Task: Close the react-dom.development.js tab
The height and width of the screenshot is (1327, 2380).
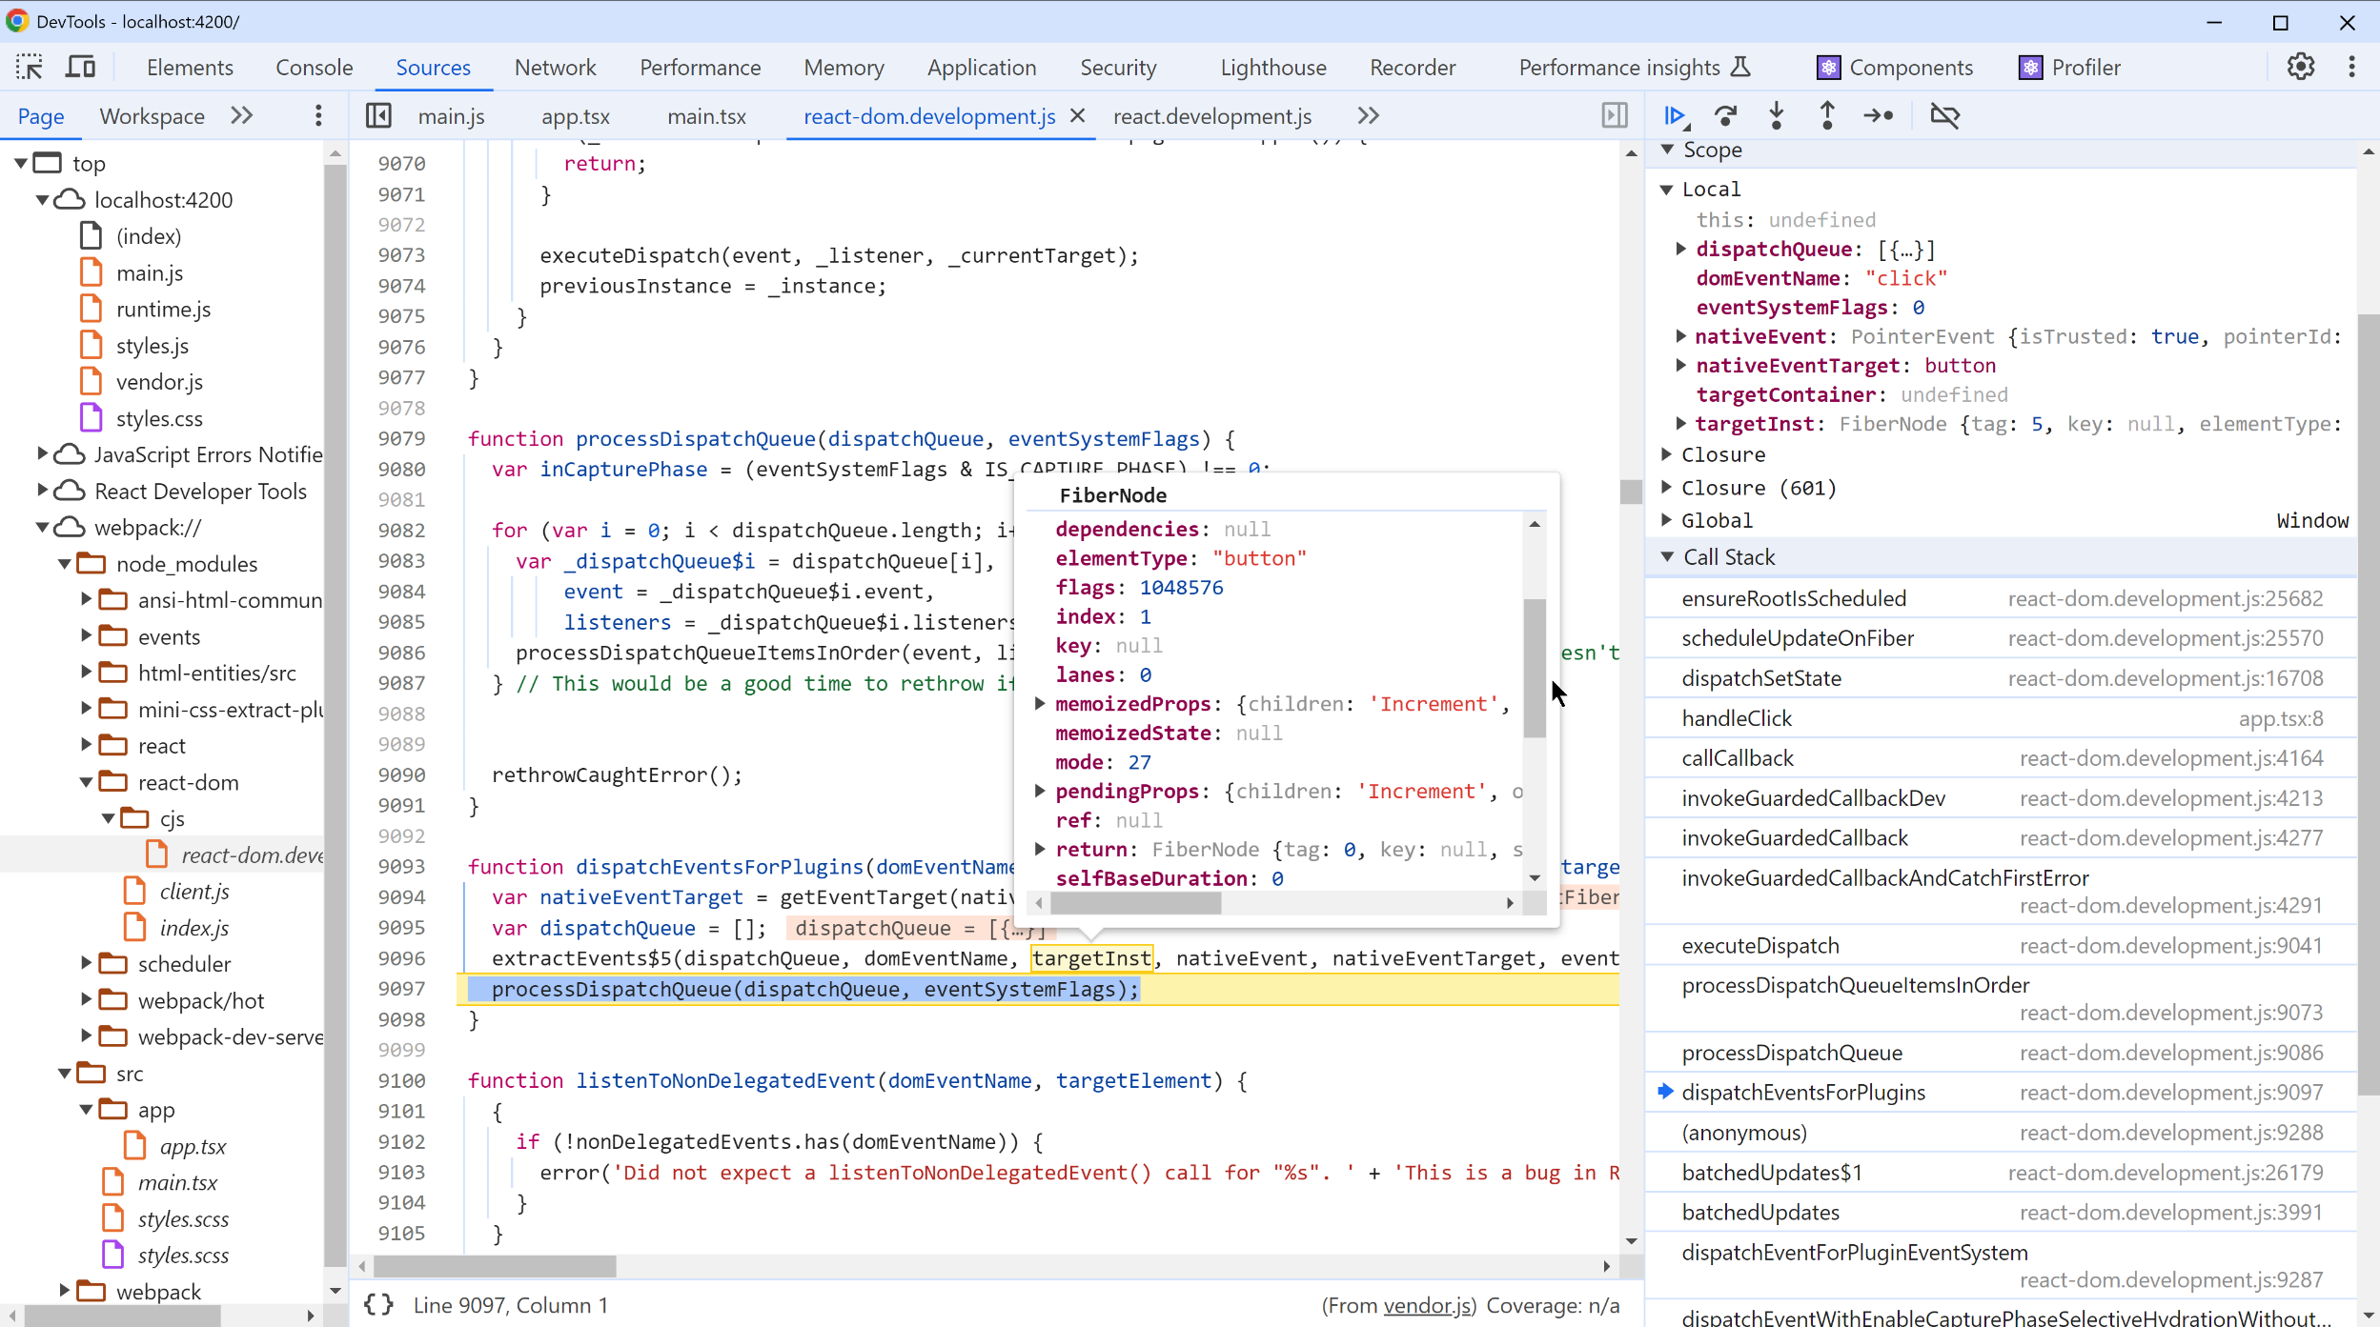Action: point(1078,115)
